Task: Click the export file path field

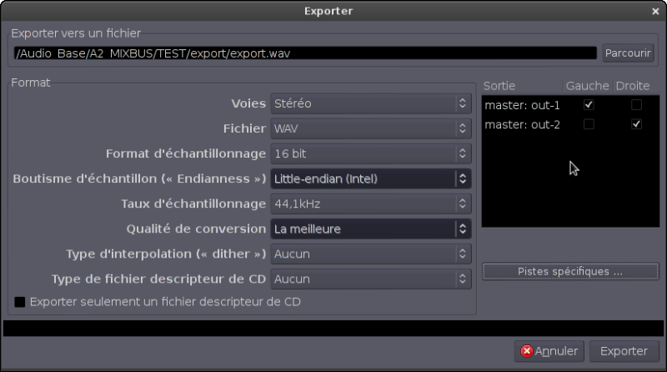Action: click(305, 53)
